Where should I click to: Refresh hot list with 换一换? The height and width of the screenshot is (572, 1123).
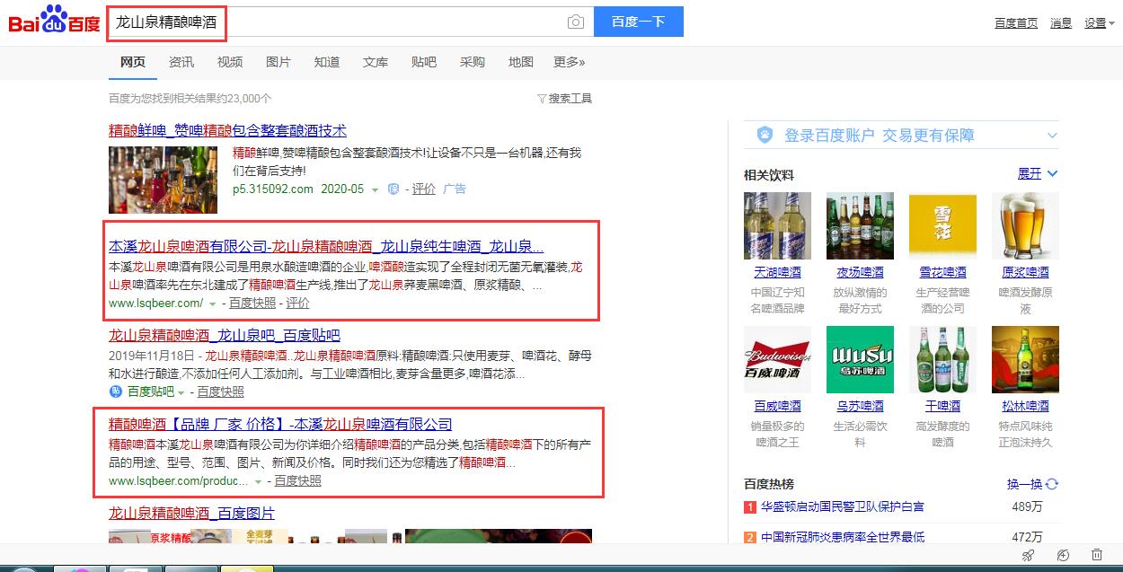(x=1032, y=484)
